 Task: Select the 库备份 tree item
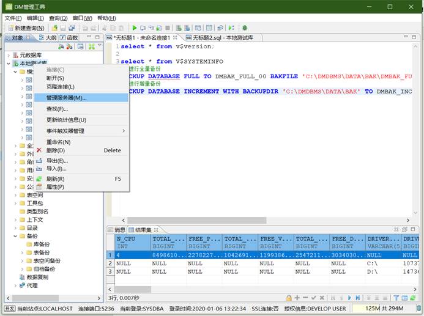[41, 244]
